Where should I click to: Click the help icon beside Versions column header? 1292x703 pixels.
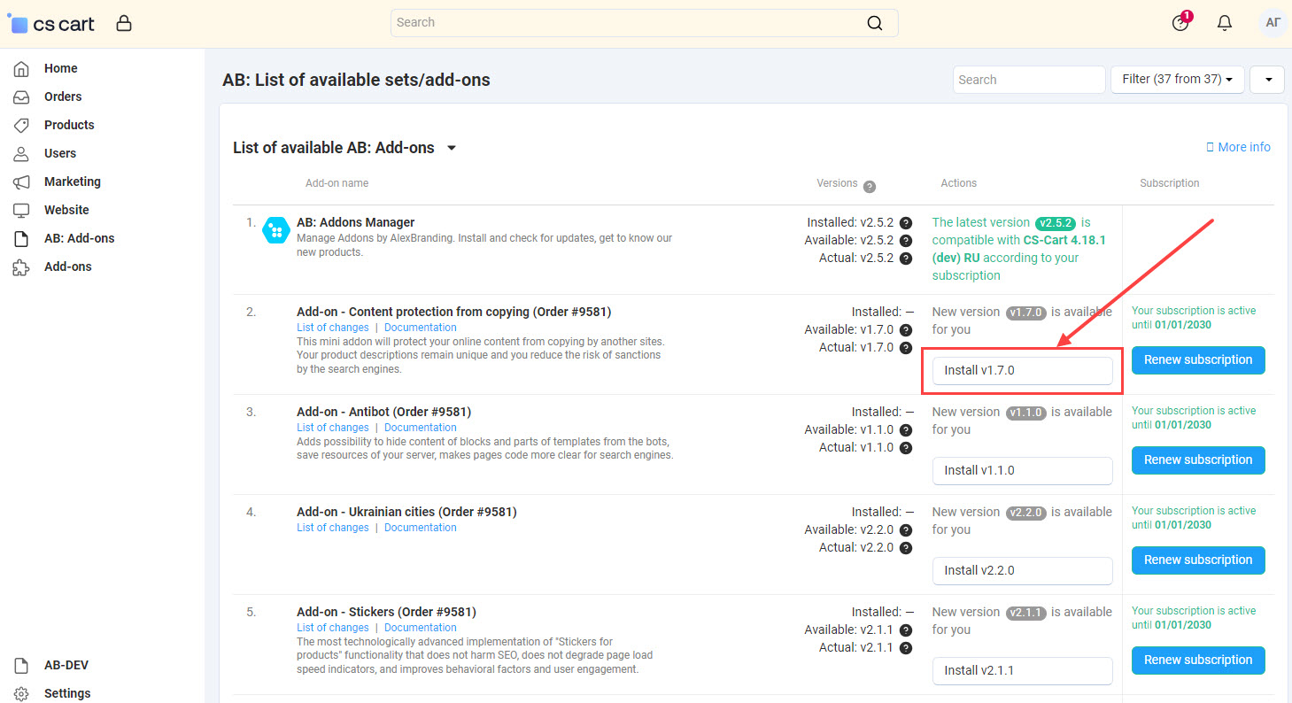(x=870, y=186)
